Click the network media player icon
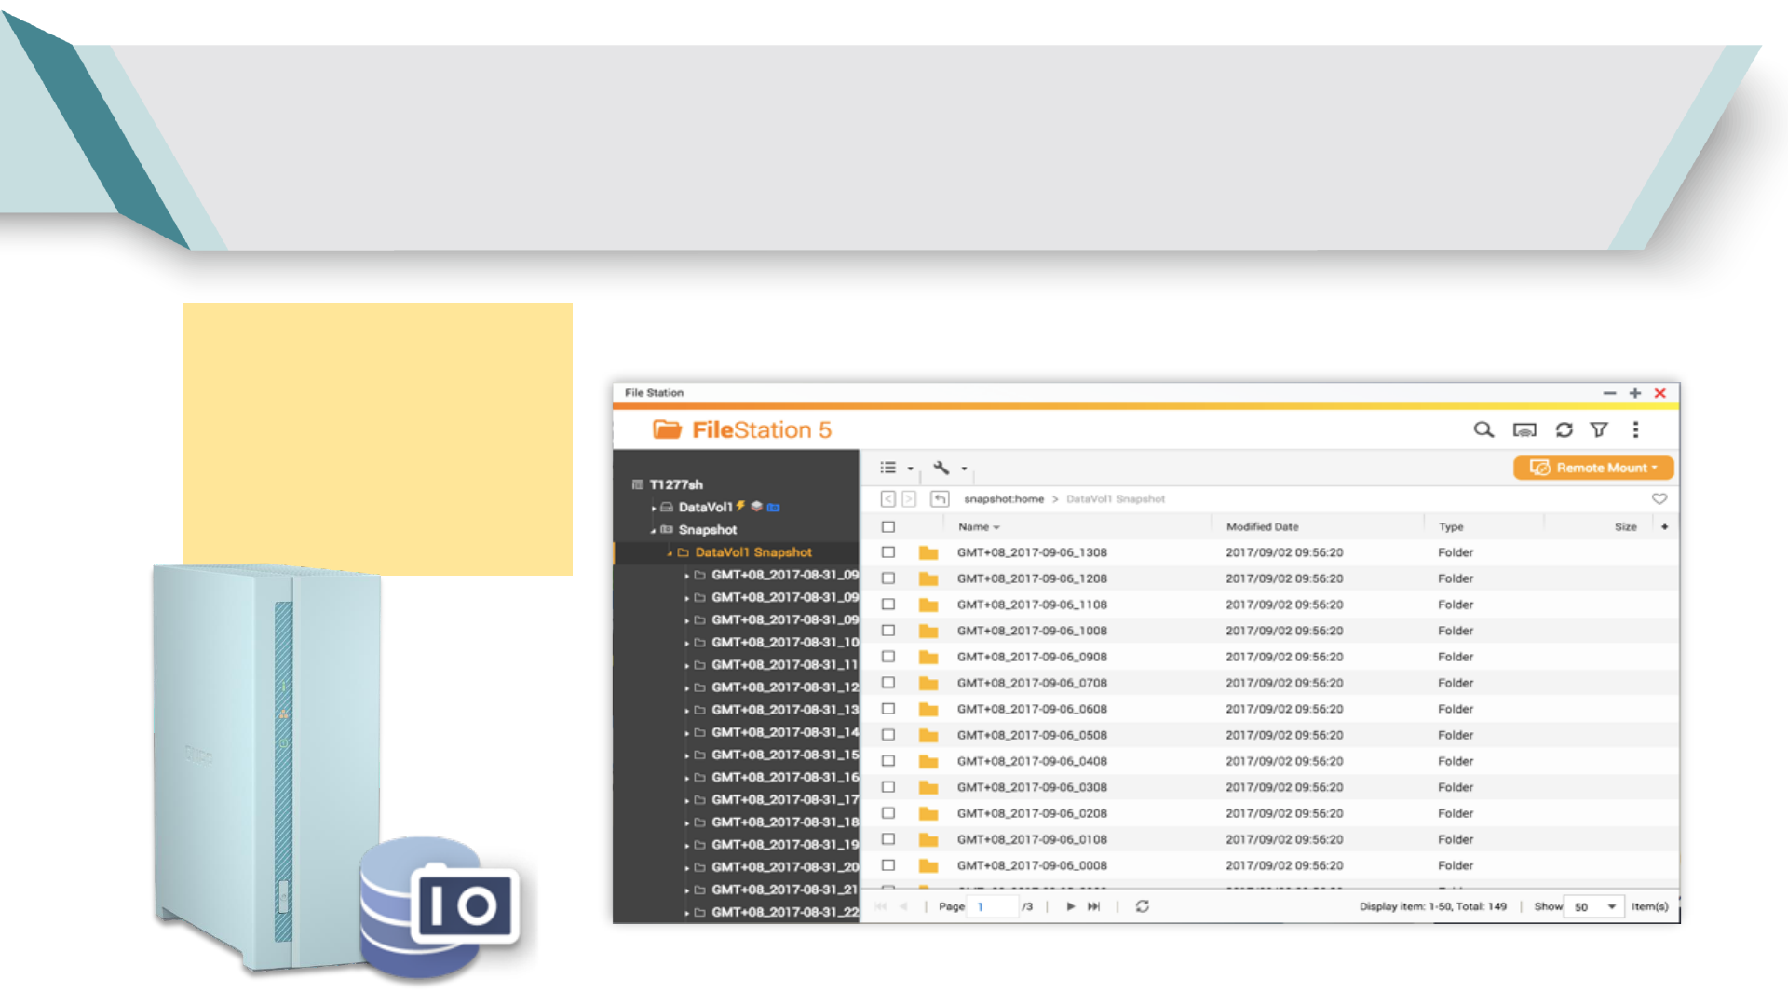Image resolution: width=1788 pixels, height=1006 pixels. [x=1524, y=430]
